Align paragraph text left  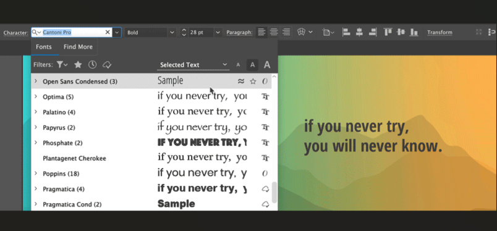pyautogui.click(x=261, y=32)
